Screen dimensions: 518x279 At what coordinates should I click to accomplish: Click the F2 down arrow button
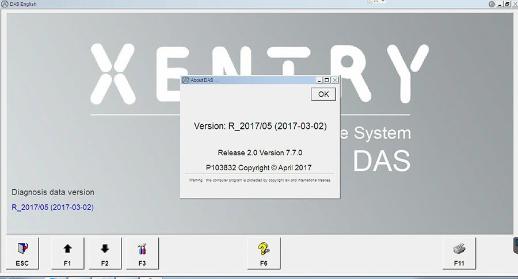105,253
